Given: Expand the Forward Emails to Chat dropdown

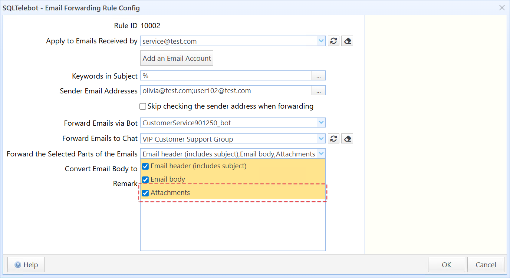Looking at the screenshot, I should coord(321,139).
